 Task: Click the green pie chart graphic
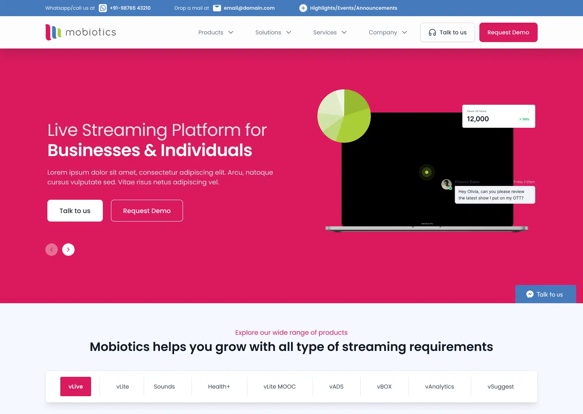(x=344, y=116)
